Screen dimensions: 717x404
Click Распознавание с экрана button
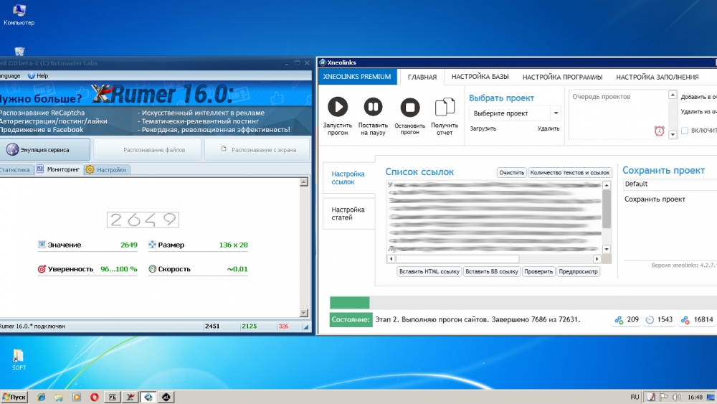tap(257, 149)
